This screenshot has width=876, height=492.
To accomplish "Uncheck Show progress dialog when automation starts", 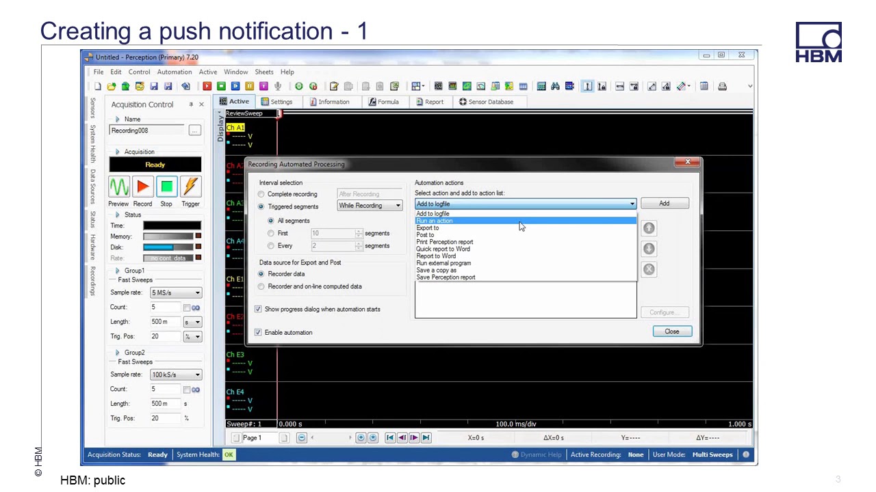I will point(258,309).
